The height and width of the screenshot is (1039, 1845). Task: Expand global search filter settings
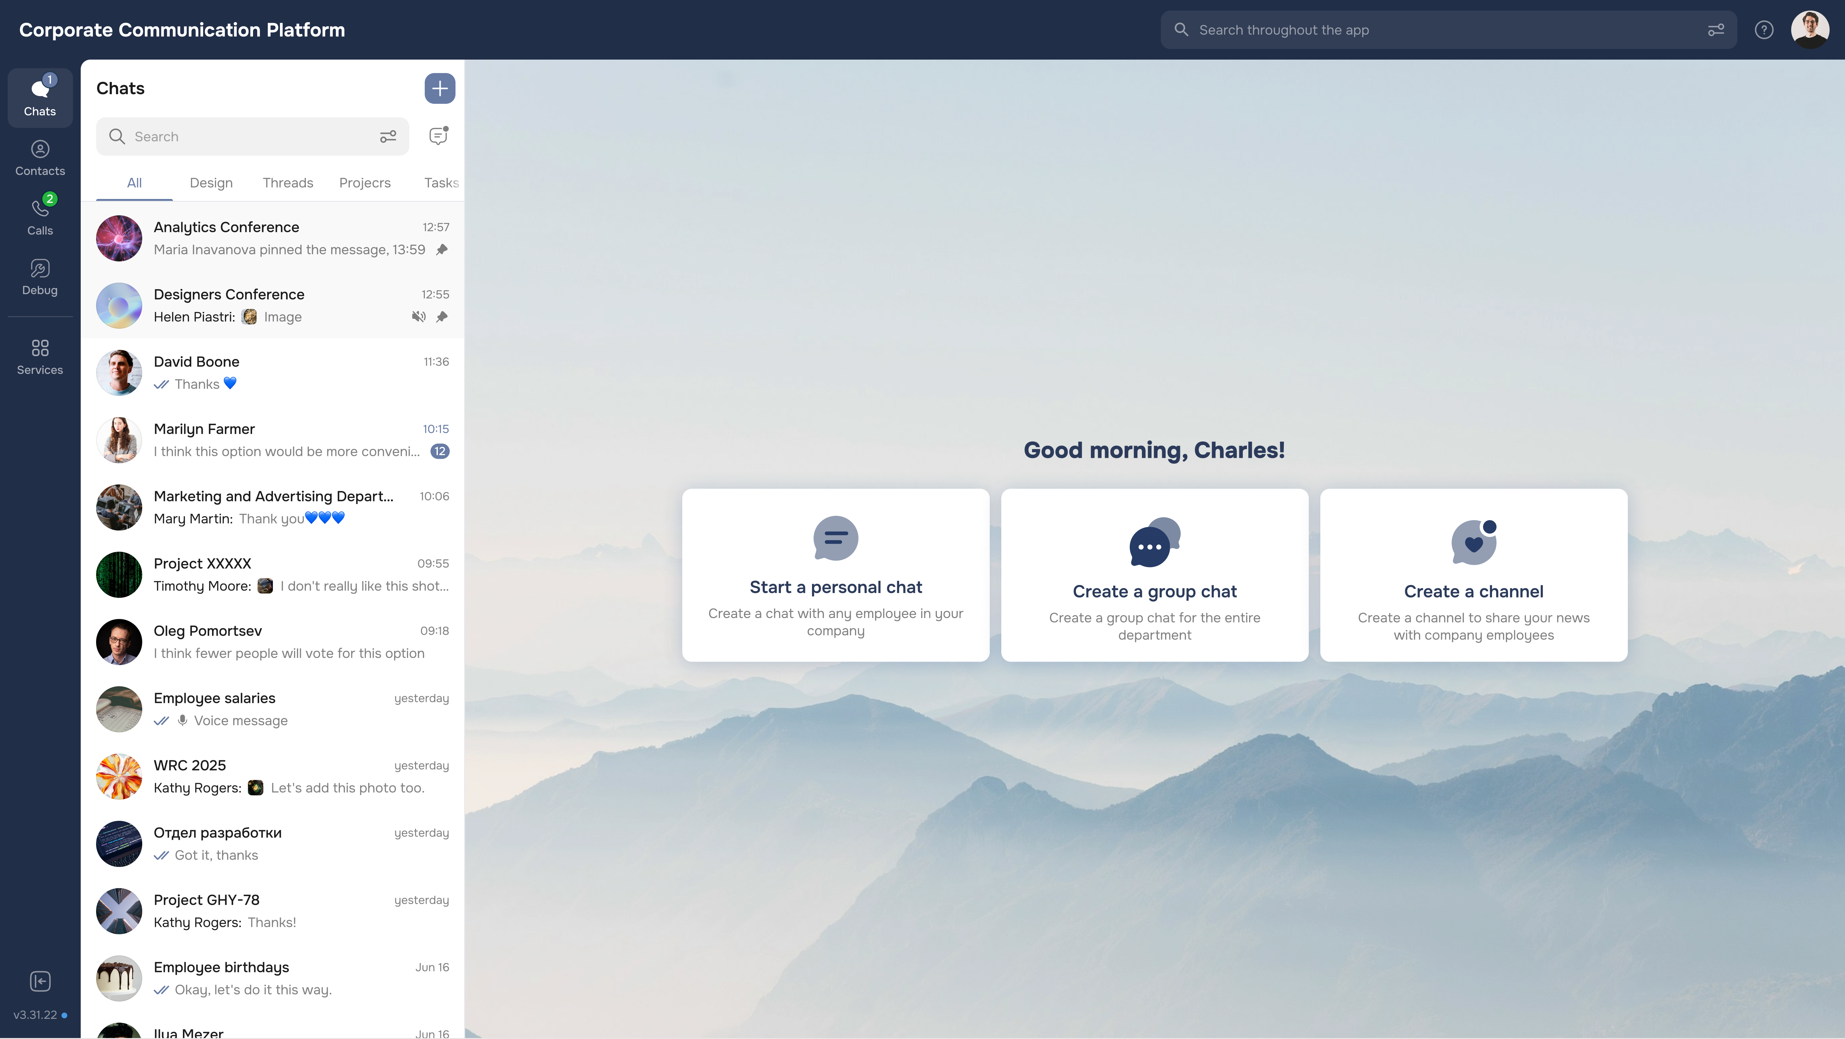click(1716, 30)
